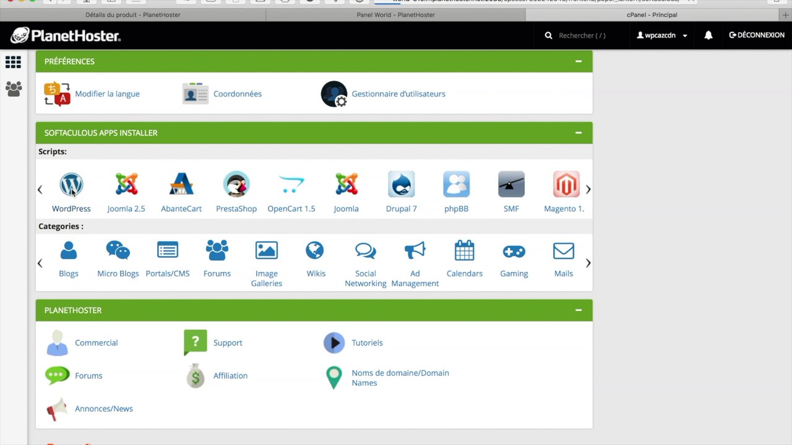Select the SMF script icon

click(x=512, y=184)
